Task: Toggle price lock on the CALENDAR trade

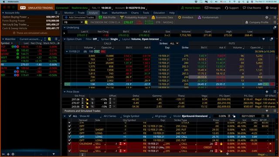Action: pyautogui.click(x=221, y=143)
